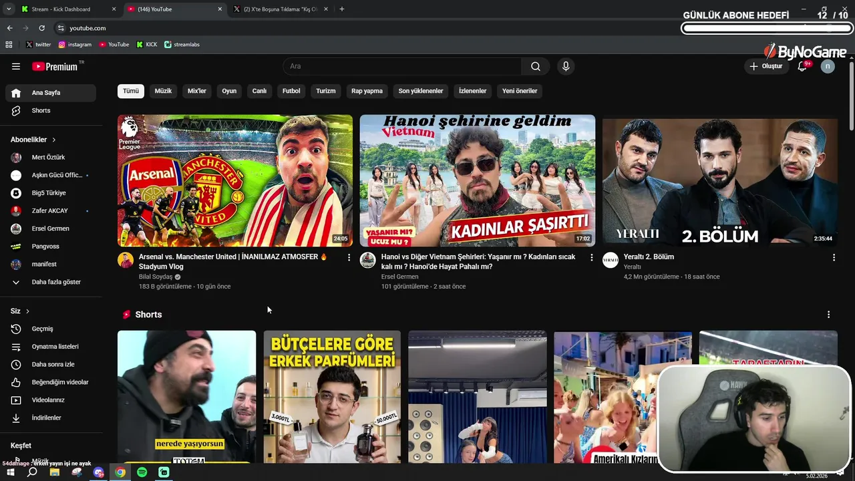Viewport: 855px width, 481px height.
Task: Open a new browser tab
Action: point(342,9)
